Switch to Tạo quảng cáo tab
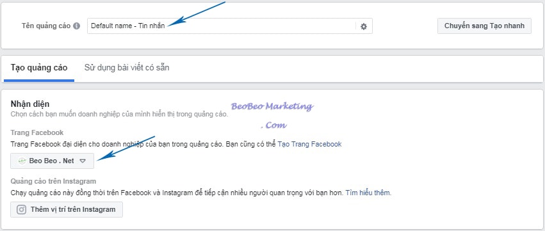Viewport: 545px width, 231px height. pos(39,68)
